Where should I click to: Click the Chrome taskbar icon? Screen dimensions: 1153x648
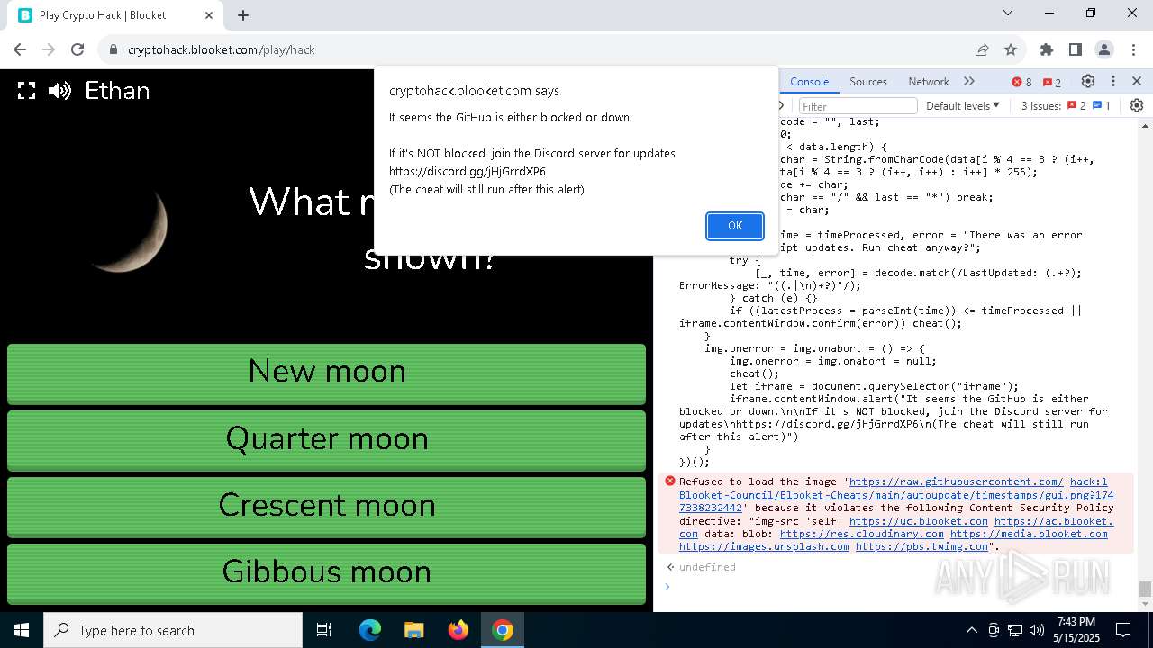point(503,630)
